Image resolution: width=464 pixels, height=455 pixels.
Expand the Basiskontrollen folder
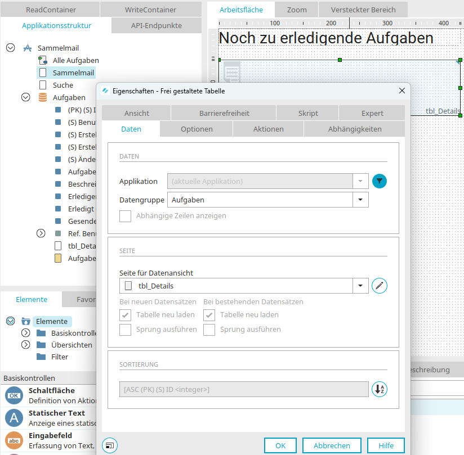pyautogui.click(x=25, y=333)
